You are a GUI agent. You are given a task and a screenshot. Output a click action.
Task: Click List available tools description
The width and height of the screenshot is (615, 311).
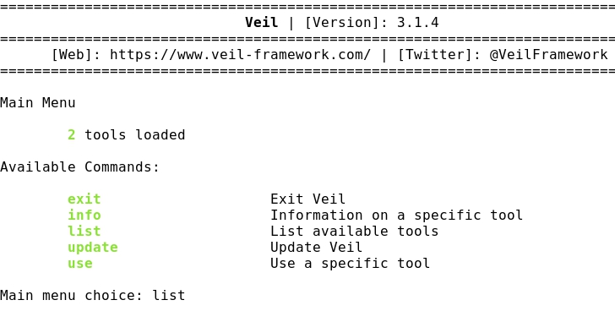click(354, 231)
